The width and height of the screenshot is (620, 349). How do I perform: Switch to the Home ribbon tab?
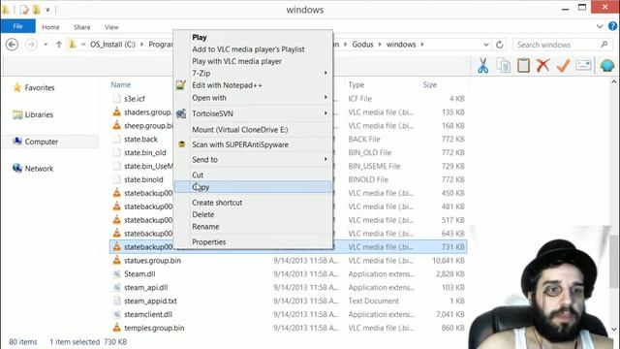pyautogui.click(x=50, y=27)
